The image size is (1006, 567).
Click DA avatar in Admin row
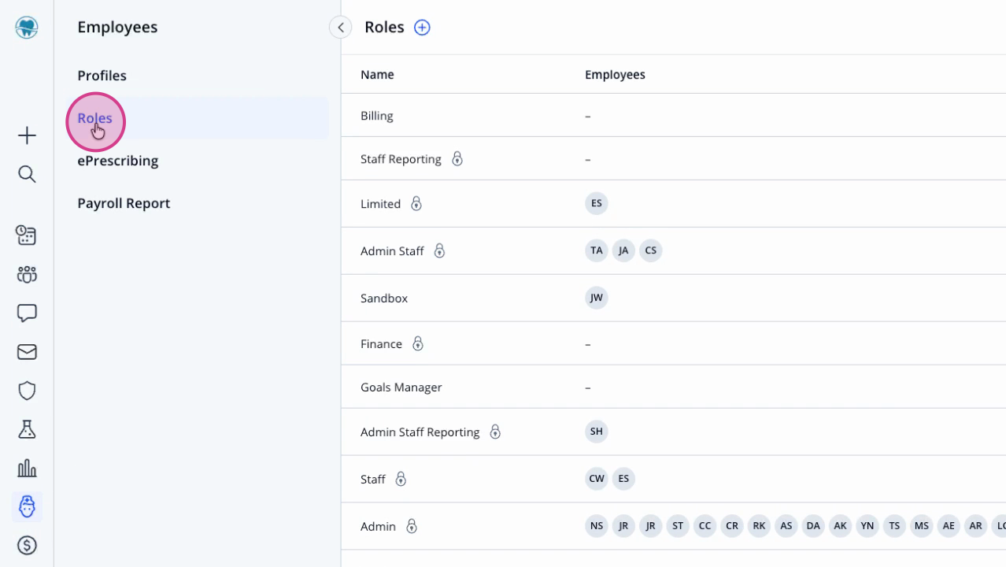point(813,526)
